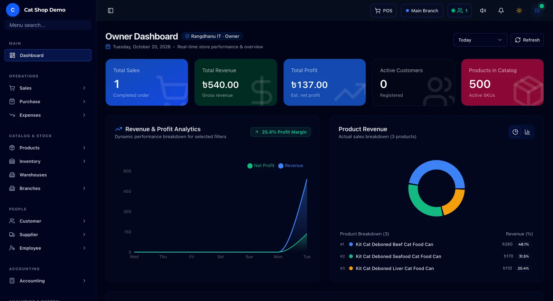Expand the Products submenu chevron
Viewport: 553px width, 301px height.
coord(84,148)
